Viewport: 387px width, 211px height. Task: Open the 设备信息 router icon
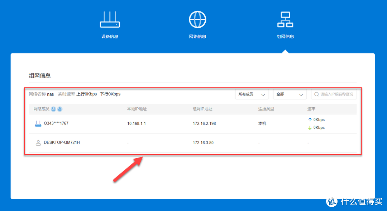pos(110,19)
